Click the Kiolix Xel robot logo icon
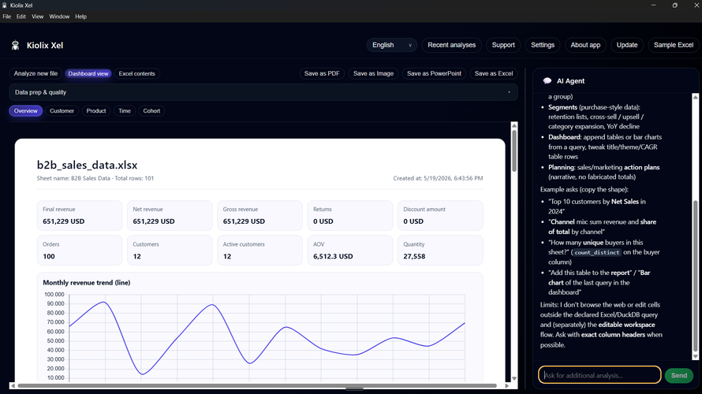The height and width of the screenshot is (394, 702). coord(15,45)
